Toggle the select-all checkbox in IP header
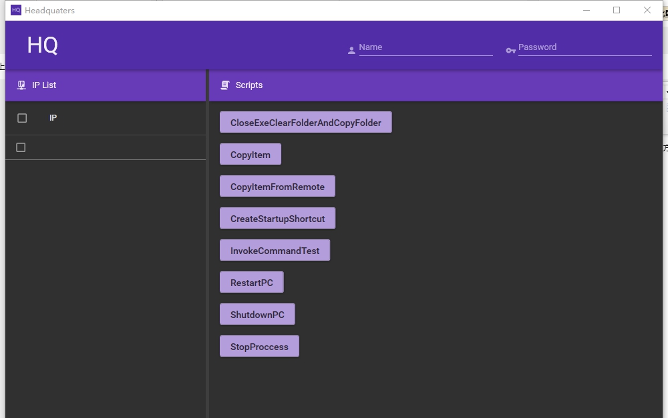The height and width of the screenshot is (418, 668). click(x=22, y=118)
